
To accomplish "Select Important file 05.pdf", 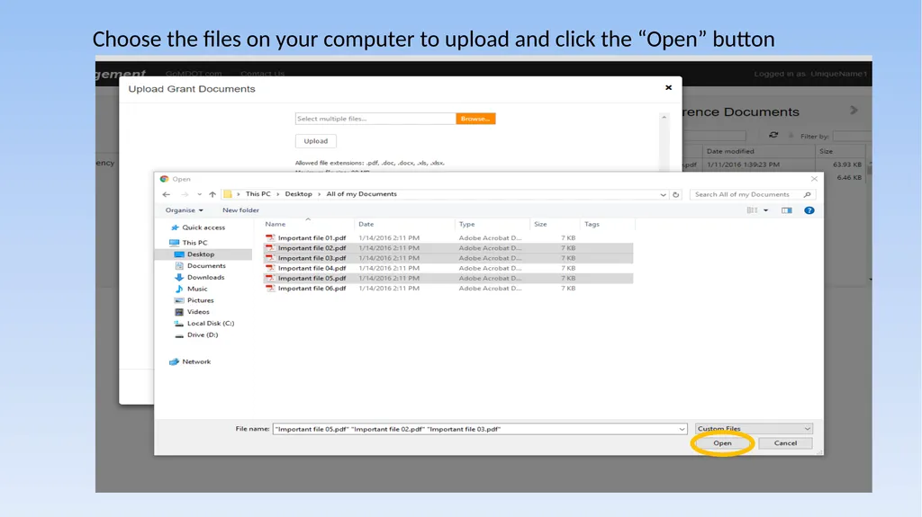I will click(x=448, y=278).
